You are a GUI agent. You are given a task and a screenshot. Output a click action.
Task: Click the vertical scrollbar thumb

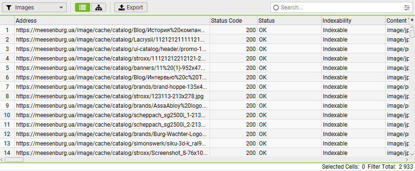[x=412, y=34]
